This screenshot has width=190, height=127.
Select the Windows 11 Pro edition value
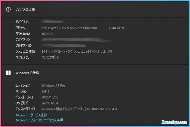pyautogui.click(x=53, y=85)
